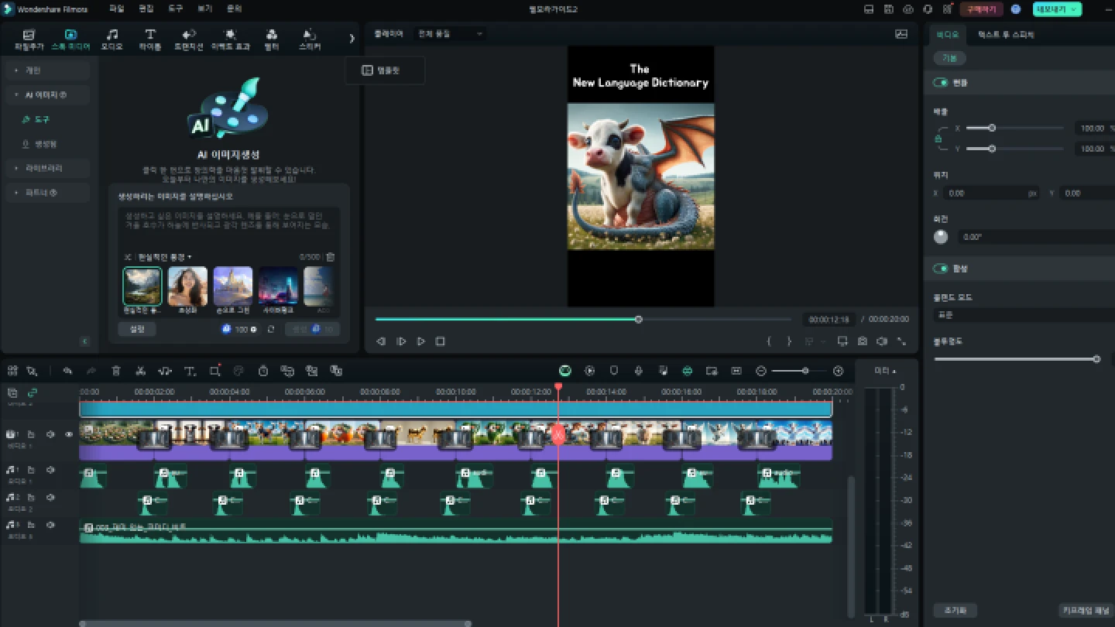This screenshot has height=627, width=1115.
Task: Click the green round AI icon in timeline toolbar
Action: pyautogui.click(x=565, y=371)
